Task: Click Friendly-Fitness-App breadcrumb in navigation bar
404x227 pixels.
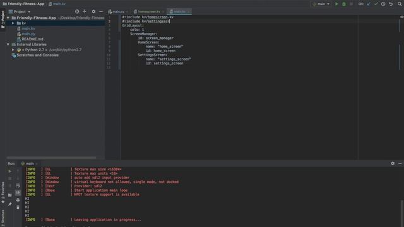Action: (x=23, y=4)
